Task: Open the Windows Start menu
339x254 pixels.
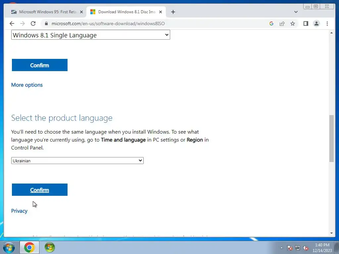Action: 9,247
